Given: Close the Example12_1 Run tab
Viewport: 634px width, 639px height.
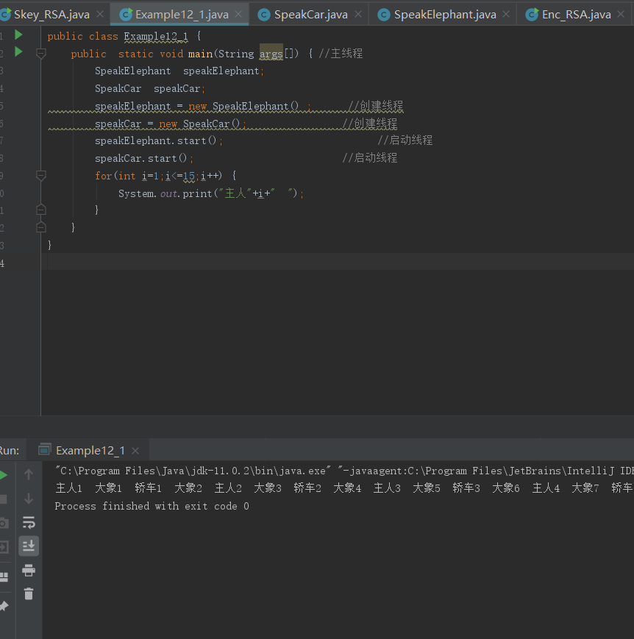Looking at the screenshot, I should (x=135, y=451).
